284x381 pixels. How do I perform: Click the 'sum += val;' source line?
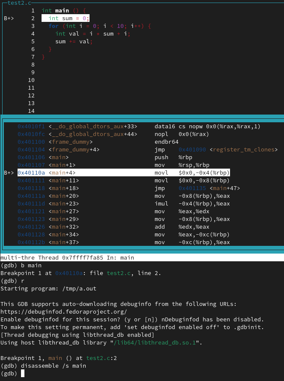pyautogui.click(x=74, y=42)
